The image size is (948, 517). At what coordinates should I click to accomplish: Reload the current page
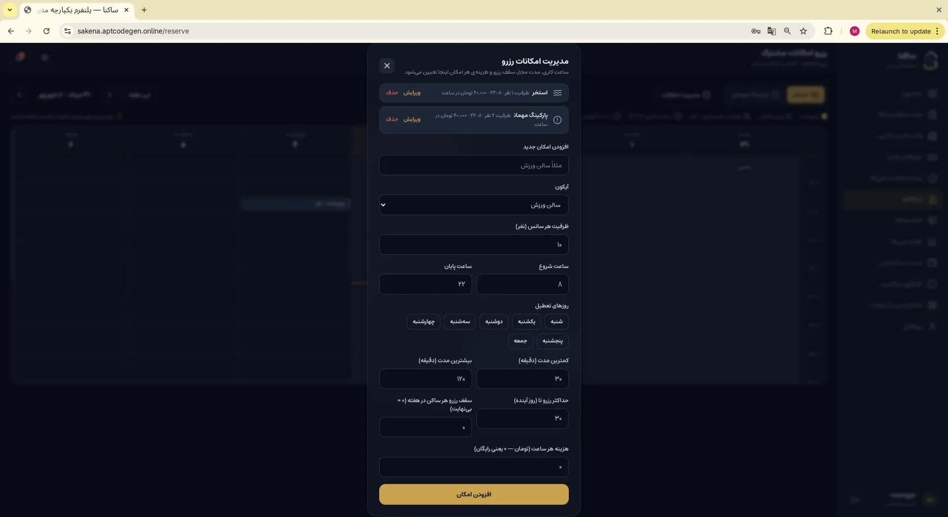tap(46, 31)
